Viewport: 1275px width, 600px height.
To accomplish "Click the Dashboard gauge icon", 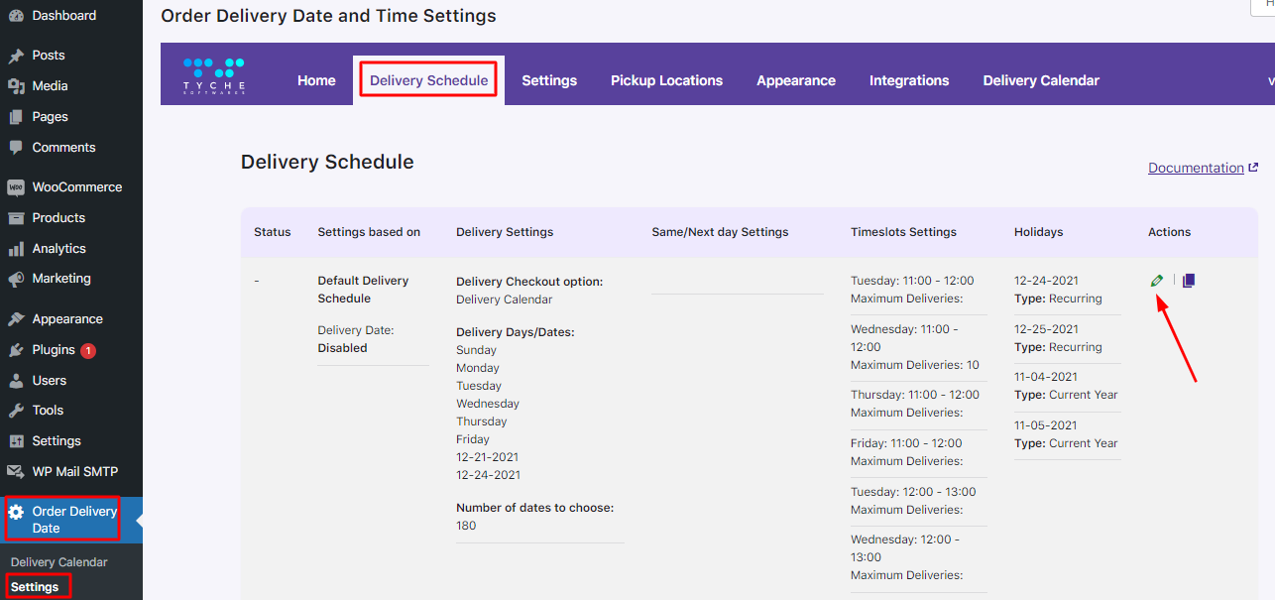I will point(16,16).
